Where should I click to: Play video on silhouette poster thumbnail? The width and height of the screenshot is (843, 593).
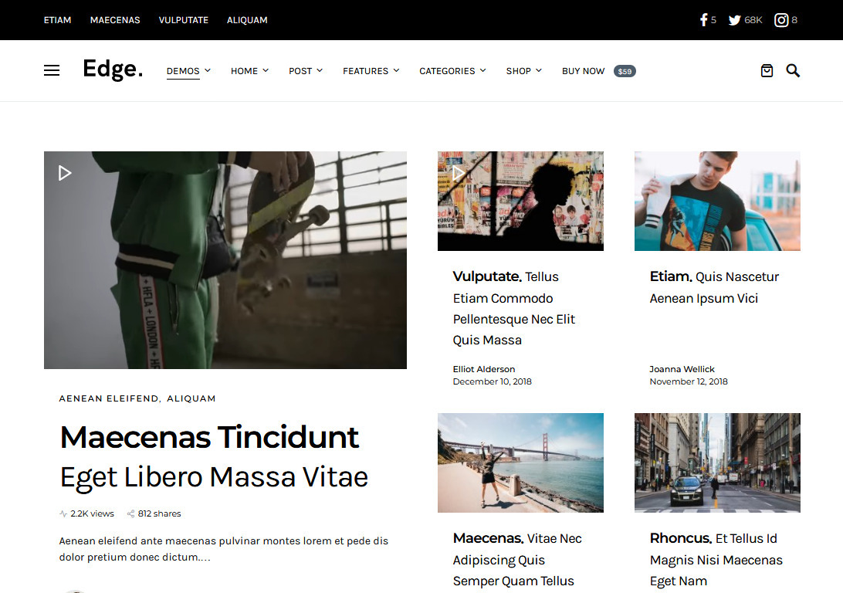[458, 173]
